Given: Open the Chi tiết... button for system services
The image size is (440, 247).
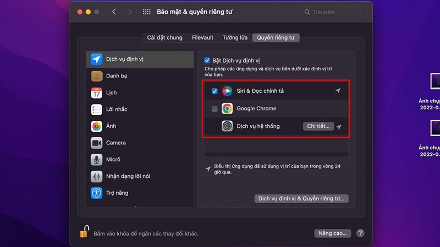Looking at the screenshot, I should pyautogui.click(x=318, y=126).
